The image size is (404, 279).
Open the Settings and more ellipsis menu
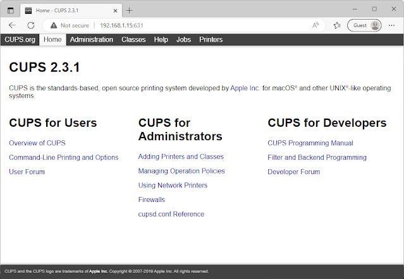coord(391,25)
